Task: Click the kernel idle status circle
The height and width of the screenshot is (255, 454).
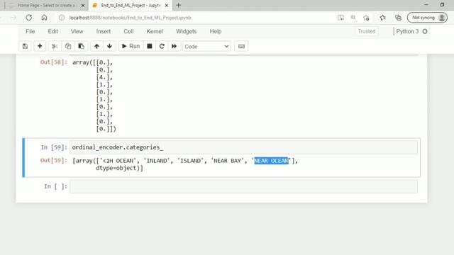Action: [425, 31]
